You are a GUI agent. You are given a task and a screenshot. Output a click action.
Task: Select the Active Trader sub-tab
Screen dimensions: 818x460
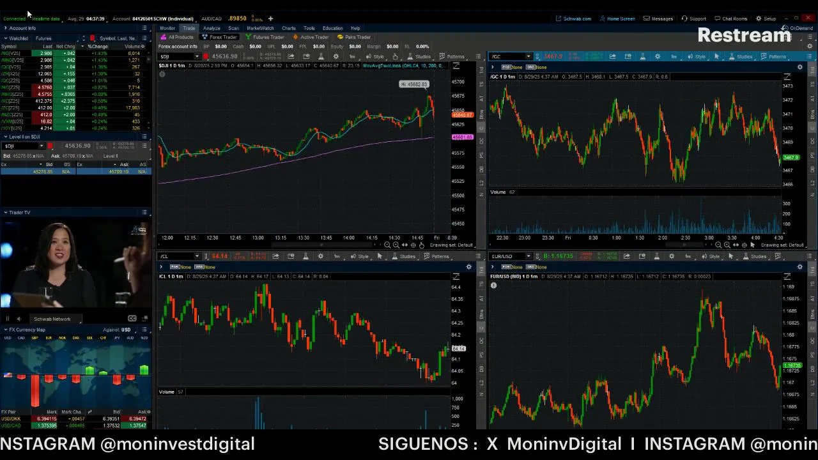(x=311, y=37)
